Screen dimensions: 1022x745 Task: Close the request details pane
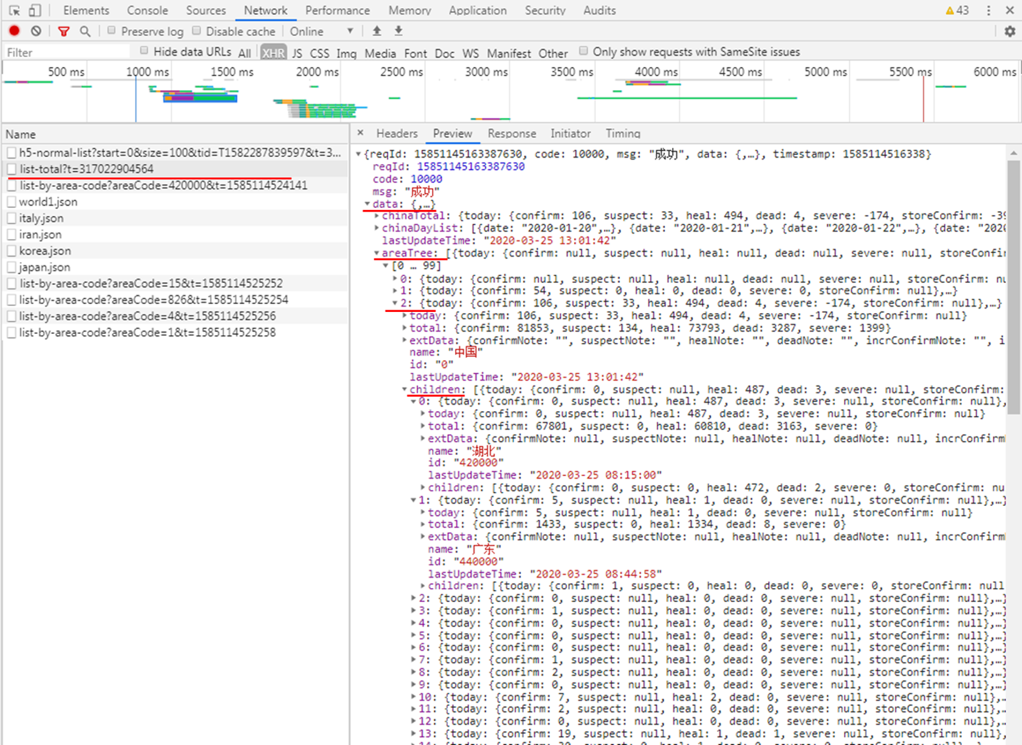pos(360,133)
